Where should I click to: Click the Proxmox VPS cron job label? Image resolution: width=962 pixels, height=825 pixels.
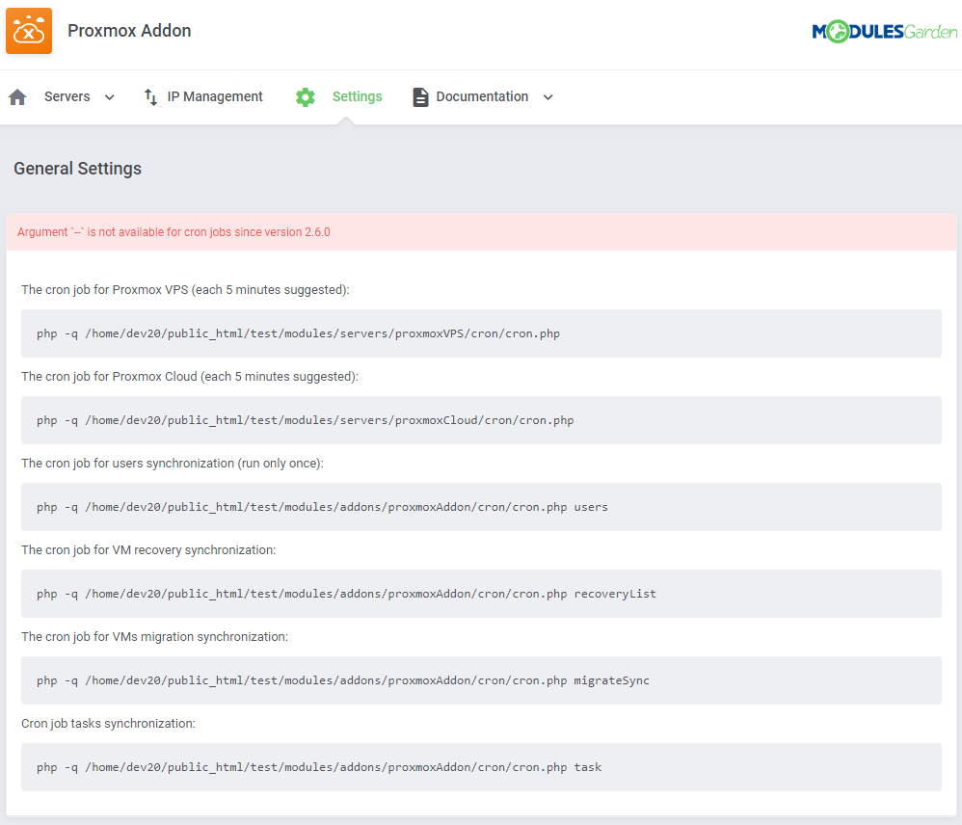185,289
